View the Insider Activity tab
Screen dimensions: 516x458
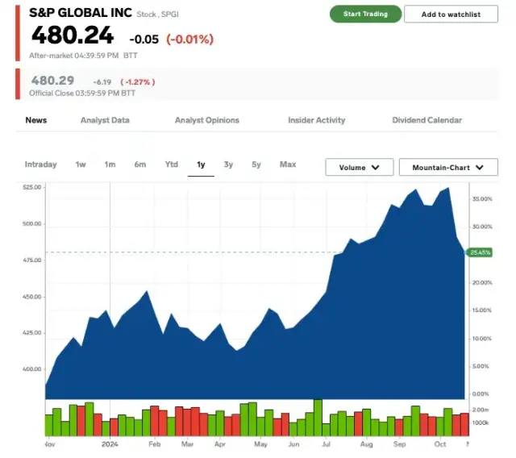(x=317, y=120)
